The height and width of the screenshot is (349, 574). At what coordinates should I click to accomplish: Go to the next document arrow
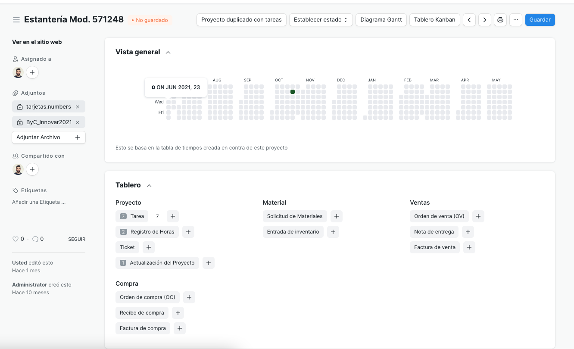[485, 20]
